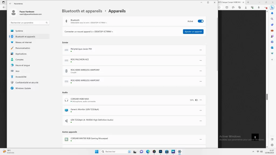Open Games chess icon in the Edge sidebar

(x=272, y=36)
